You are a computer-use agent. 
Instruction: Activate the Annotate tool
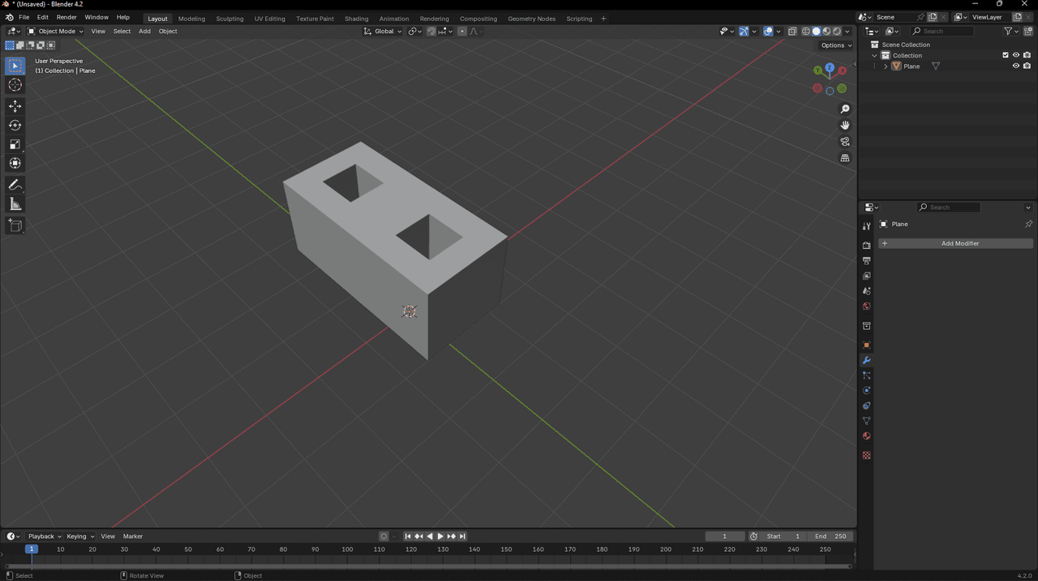(15, 186)
